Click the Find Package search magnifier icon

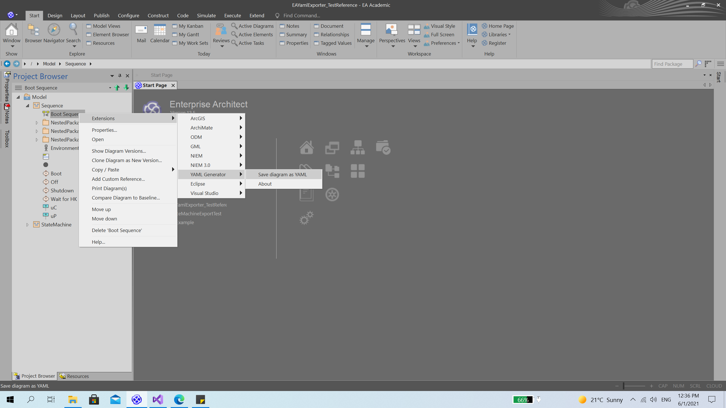coord(698,64)
